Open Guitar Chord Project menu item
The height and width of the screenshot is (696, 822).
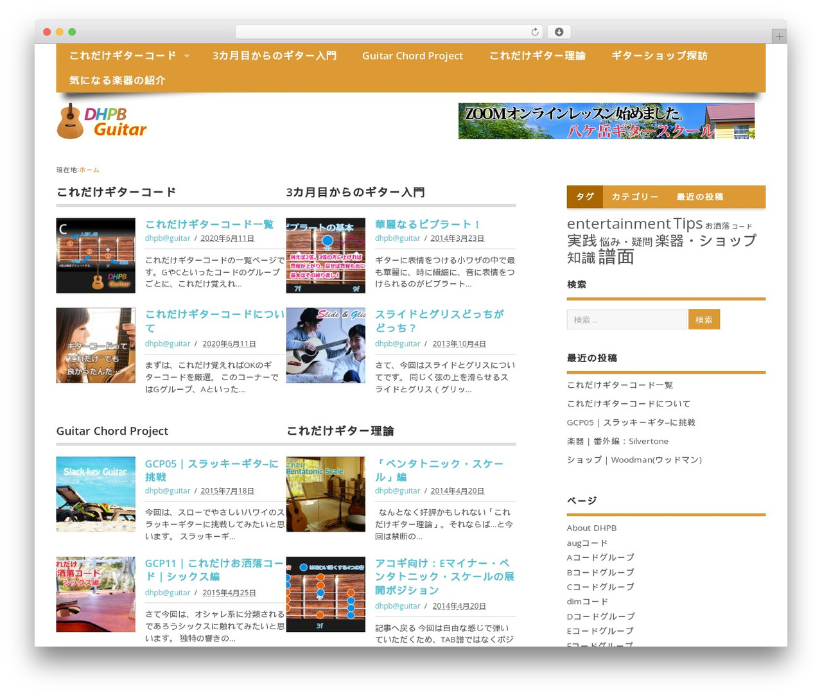coord(412,56)
